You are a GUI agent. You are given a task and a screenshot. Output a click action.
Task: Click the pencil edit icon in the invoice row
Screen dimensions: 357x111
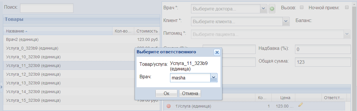coord(301,105)
